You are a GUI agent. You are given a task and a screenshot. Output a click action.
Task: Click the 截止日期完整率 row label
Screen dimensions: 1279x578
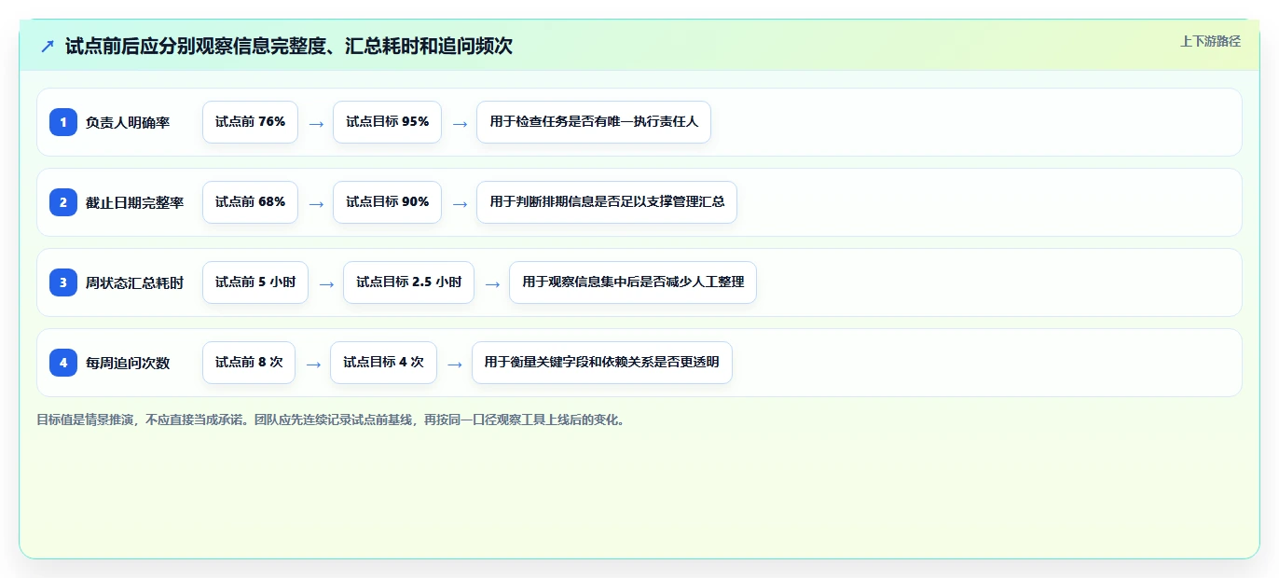(135, 202)
